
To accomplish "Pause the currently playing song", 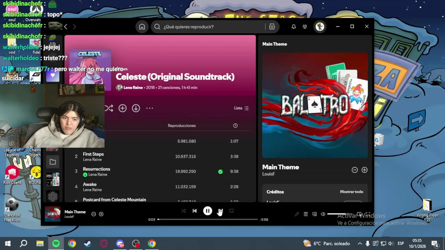I will tap(208, 211).
